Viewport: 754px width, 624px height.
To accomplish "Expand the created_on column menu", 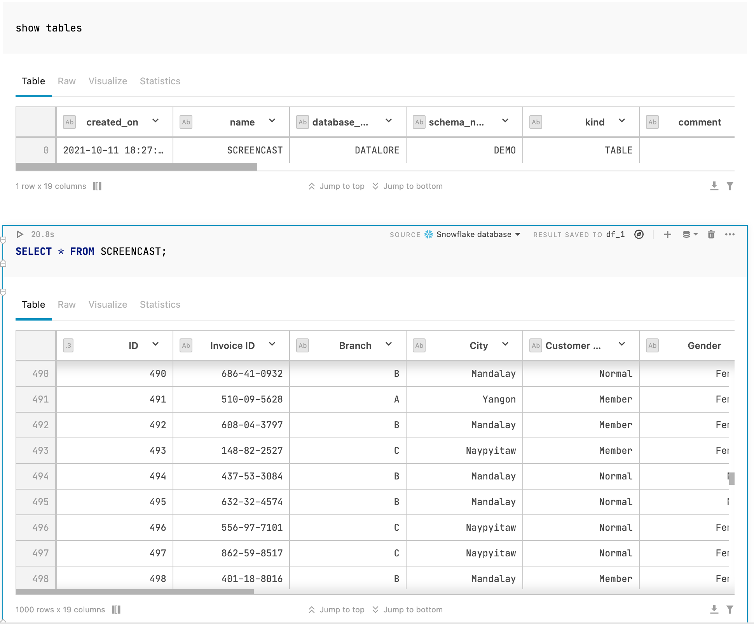I will 155,121.
